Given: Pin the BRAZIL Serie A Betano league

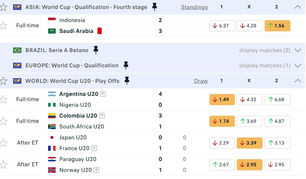Looking at the screenshot, I should (x=96, y=50).
